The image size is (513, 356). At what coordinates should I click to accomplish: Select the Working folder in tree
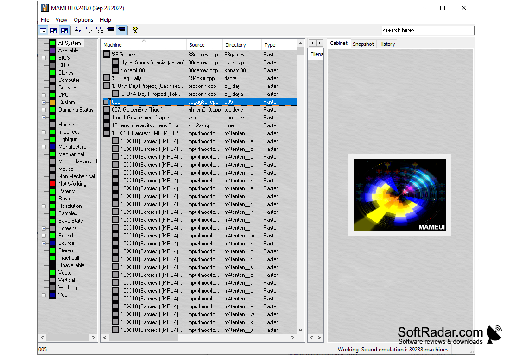pyautogui.click(x=68, y=287)
